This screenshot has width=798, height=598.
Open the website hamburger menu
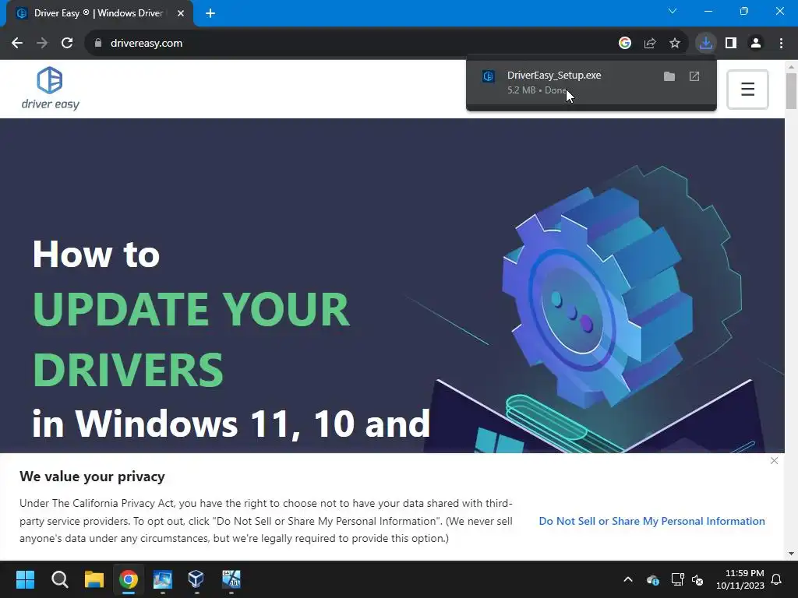point(747,90)
